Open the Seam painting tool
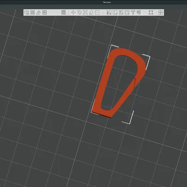Screen dimensions: 187x187 tap(115, 13)
